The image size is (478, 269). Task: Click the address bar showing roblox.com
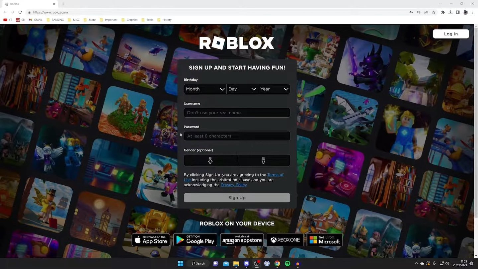click(212, 12)
